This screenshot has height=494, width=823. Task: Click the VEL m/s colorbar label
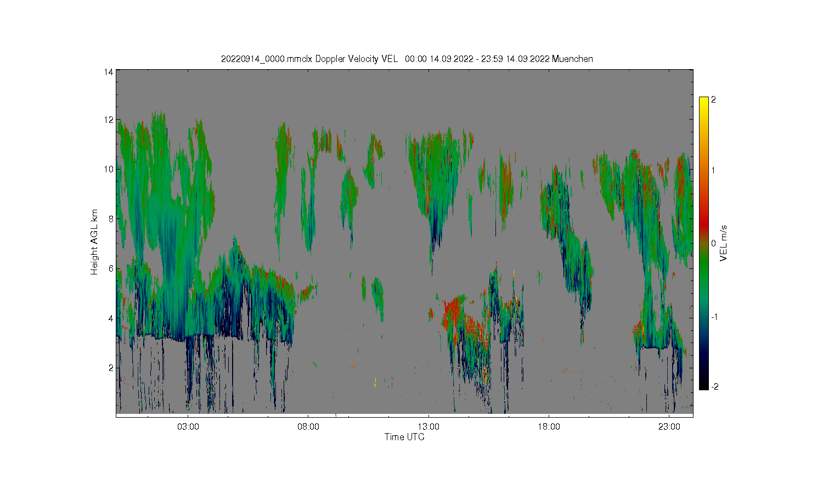[724, 243]
